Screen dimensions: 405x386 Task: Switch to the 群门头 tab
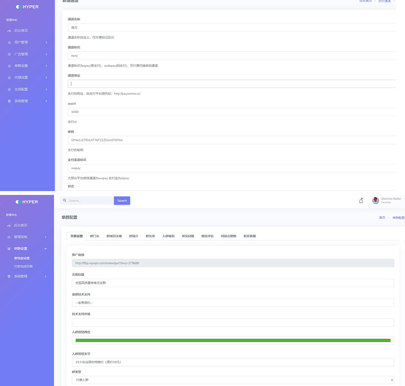pyautogui.click(x=94, y=236)
